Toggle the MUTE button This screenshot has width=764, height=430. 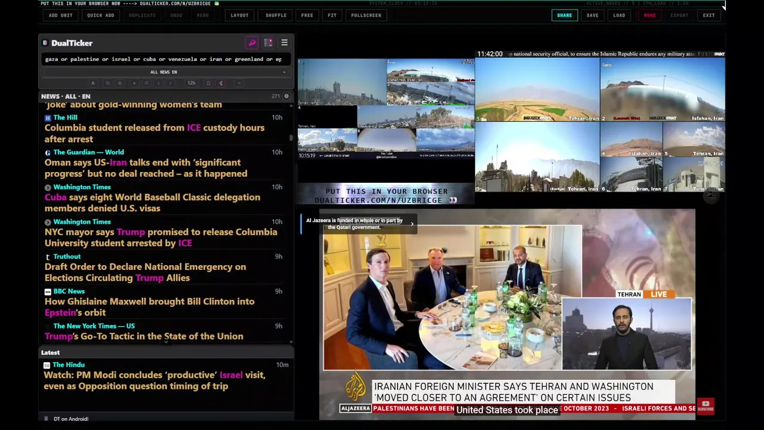coord(649,16)
